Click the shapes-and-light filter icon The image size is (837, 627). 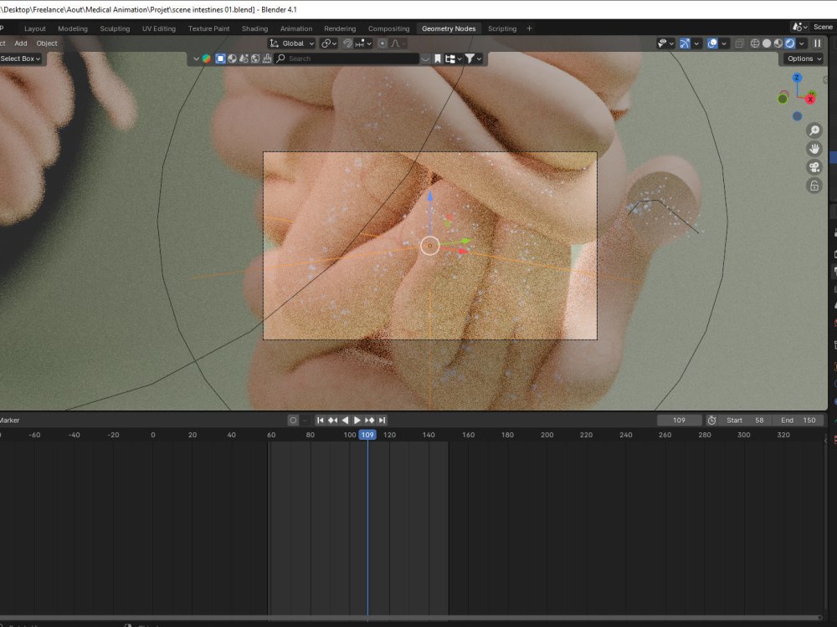coord(244,59)
